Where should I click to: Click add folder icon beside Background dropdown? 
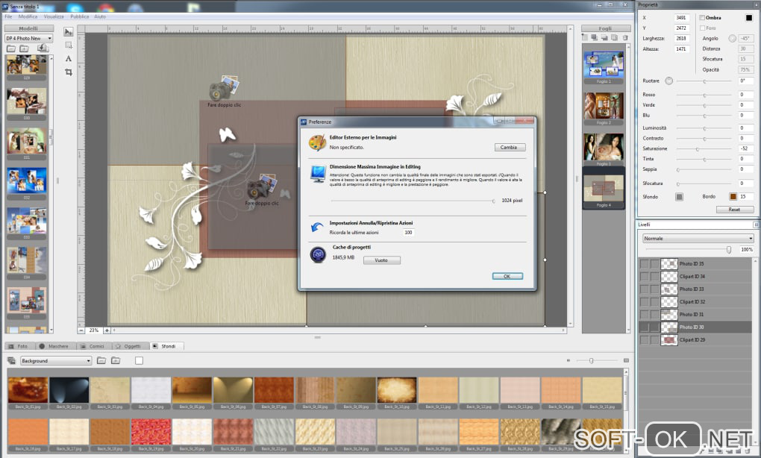[116, 360]
